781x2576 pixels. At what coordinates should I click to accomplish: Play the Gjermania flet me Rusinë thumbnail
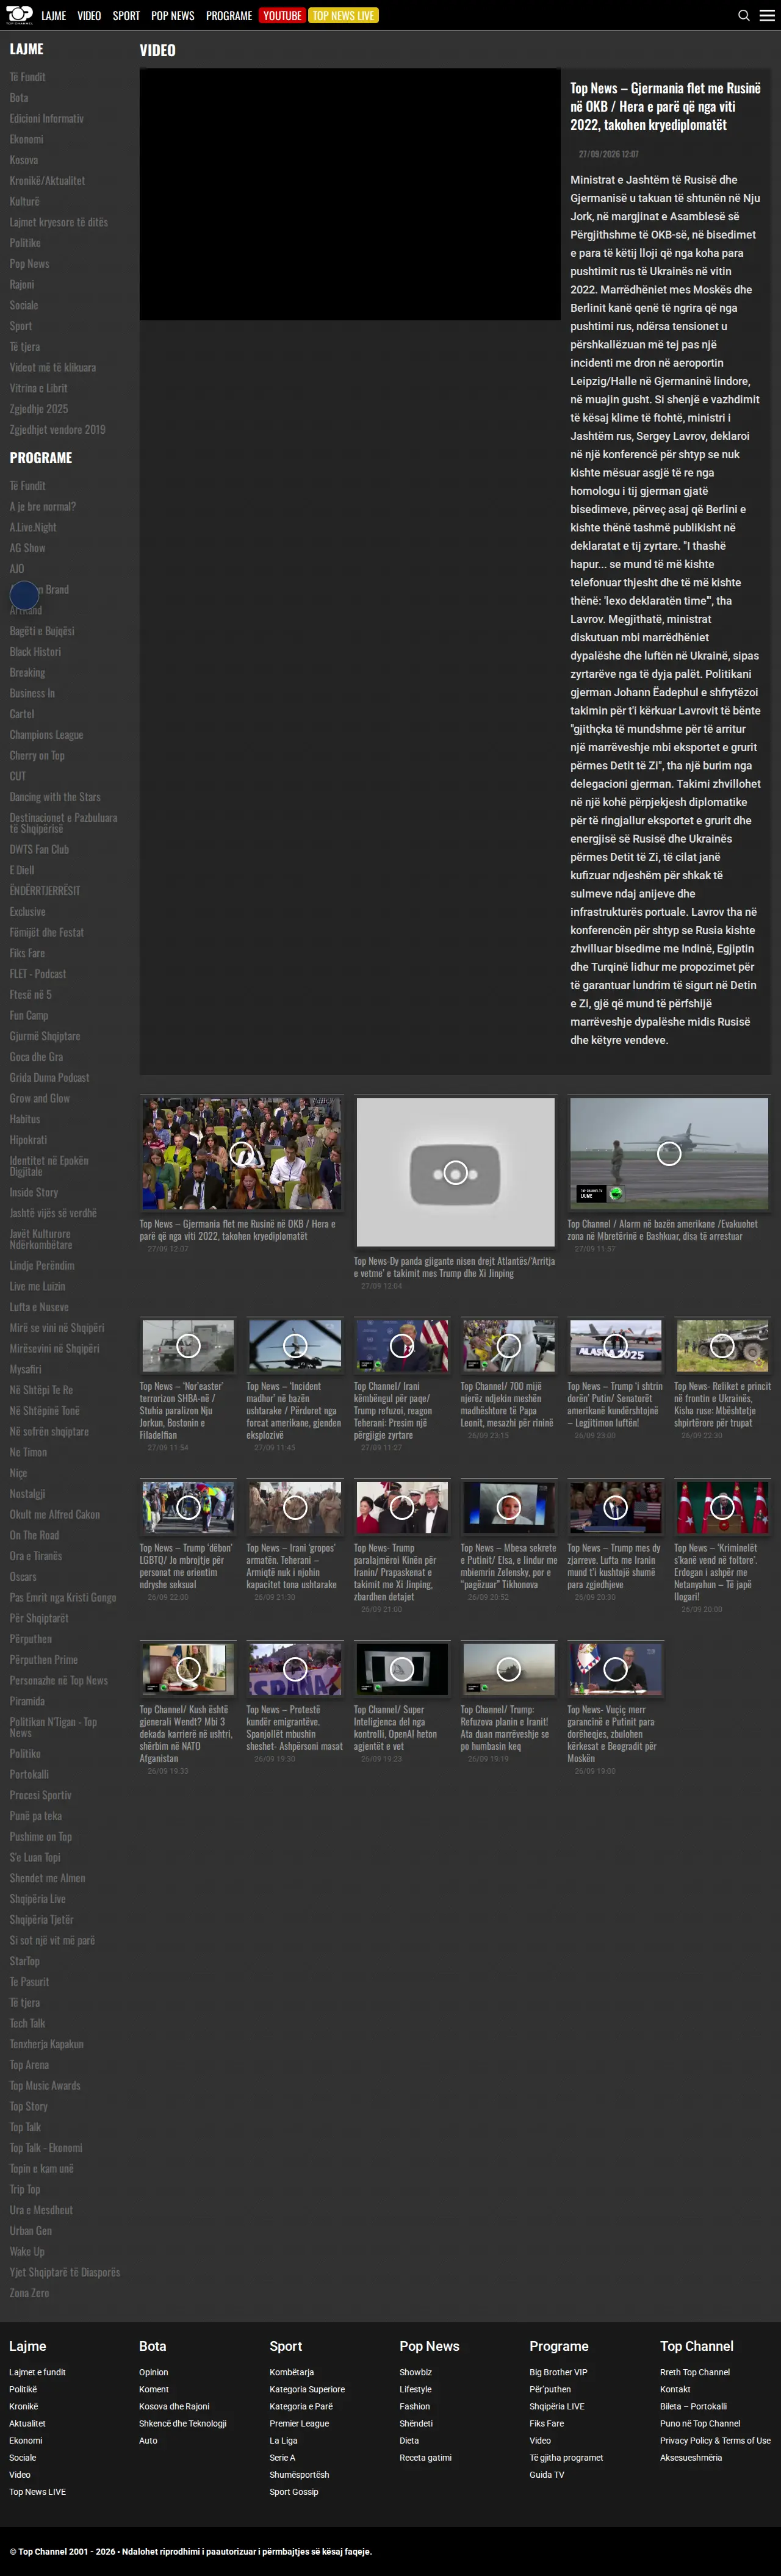(x=241, y=1154)
